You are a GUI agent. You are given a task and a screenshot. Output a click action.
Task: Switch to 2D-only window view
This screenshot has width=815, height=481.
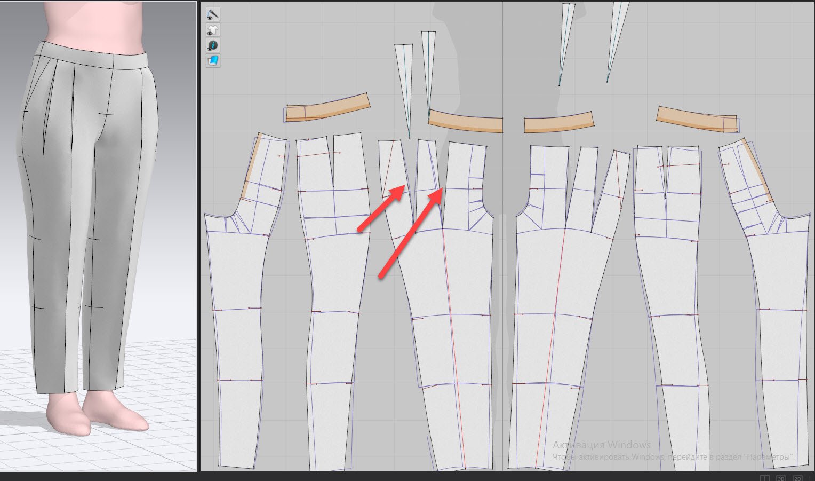tap(797, 478)
